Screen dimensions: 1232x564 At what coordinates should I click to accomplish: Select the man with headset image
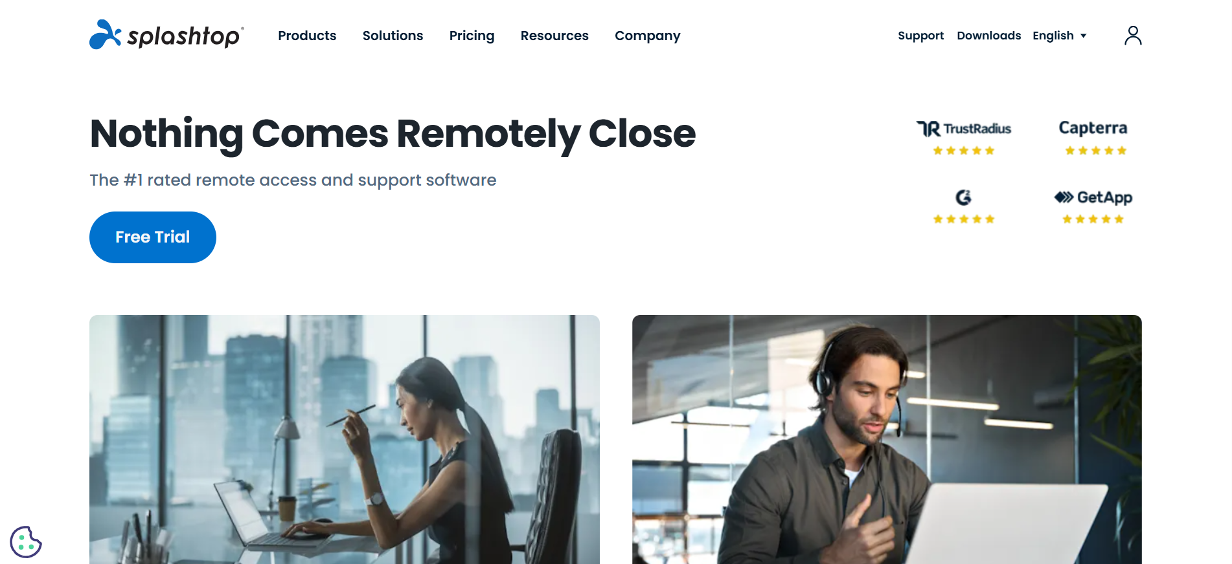click(887, 440)
